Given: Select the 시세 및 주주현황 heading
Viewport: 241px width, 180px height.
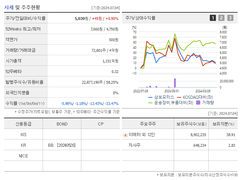Looking at the screenshot, I should pyautogui.click(x=22, y=7).
